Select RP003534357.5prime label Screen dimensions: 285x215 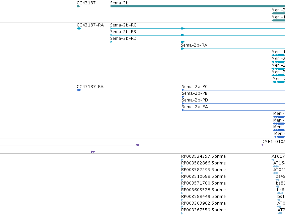pos(203,156)
